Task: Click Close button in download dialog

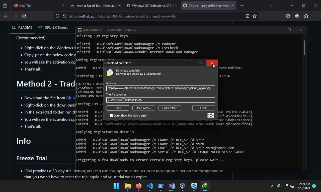Action: [x=203, y=108]
